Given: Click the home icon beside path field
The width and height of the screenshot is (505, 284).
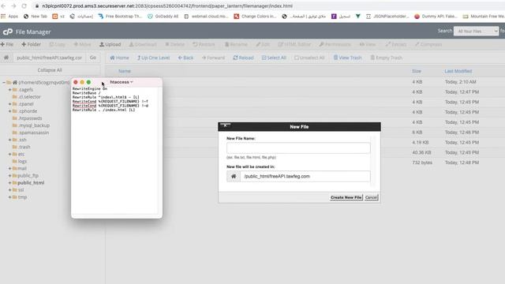Looking at the screenshot, I should (x=6, y=58).
